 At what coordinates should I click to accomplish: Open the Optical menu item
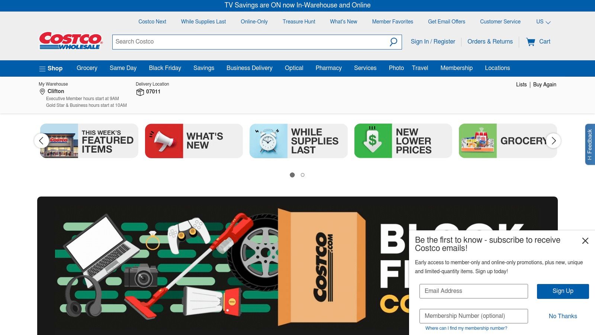pyautogui.click(x=294, y=68)
